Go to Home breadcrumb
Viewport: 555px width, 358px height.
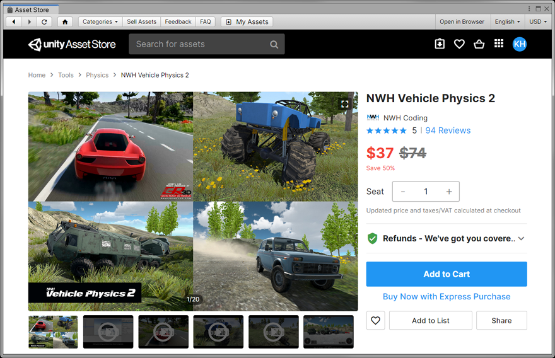tap(37, 75)
